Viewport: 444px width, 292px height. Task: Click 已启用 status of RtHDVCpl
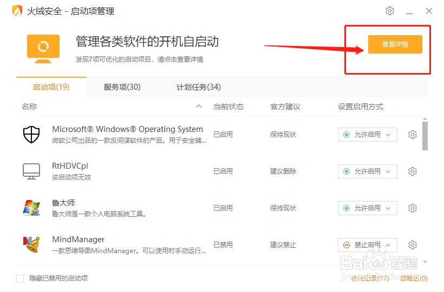pyautogui.click(x=223, y=171)
